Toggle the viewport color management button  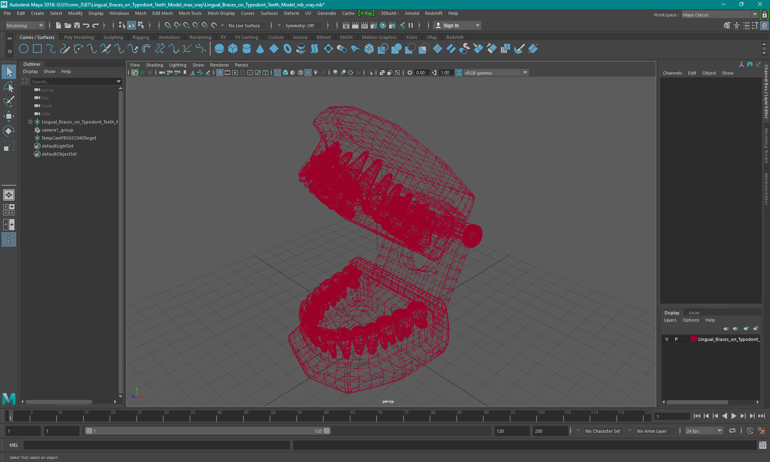(459, 73)
